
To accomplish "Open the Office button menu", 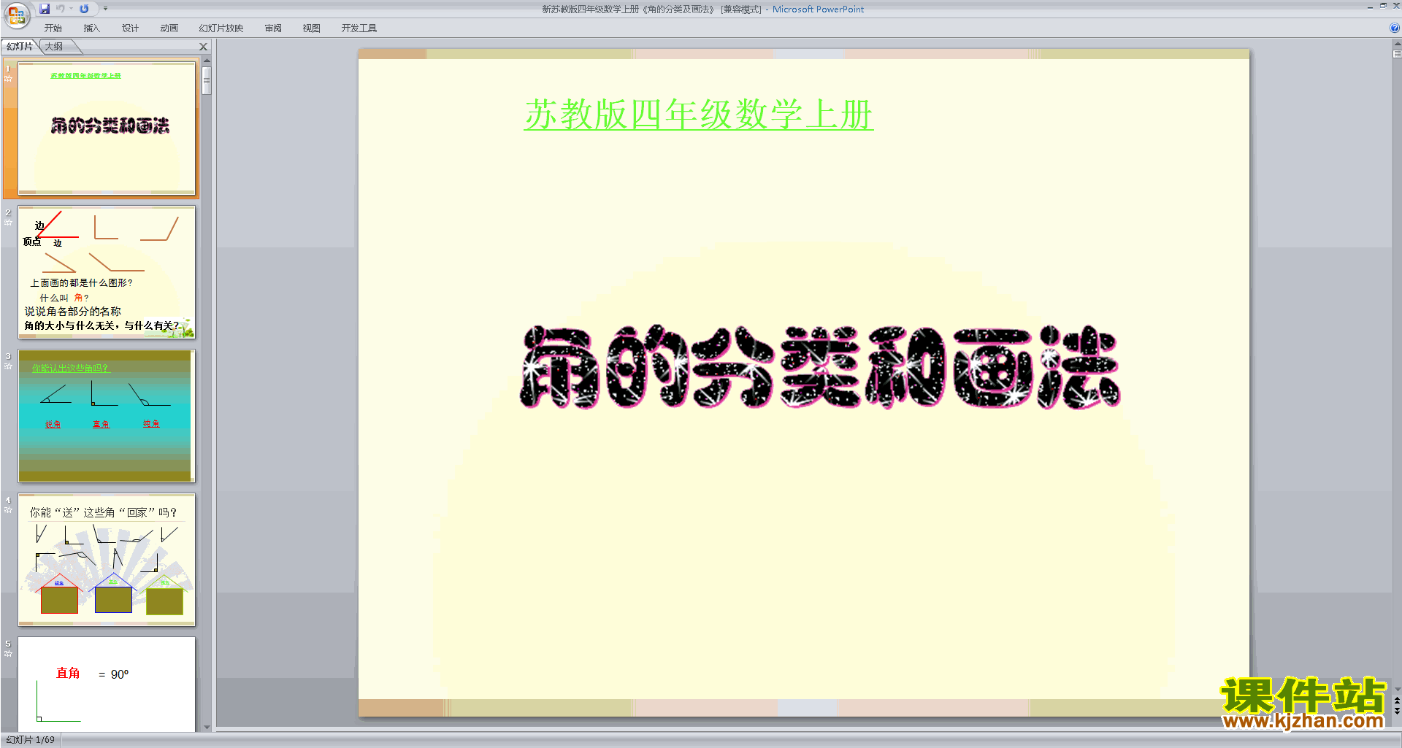I will [x=16, y=15].
